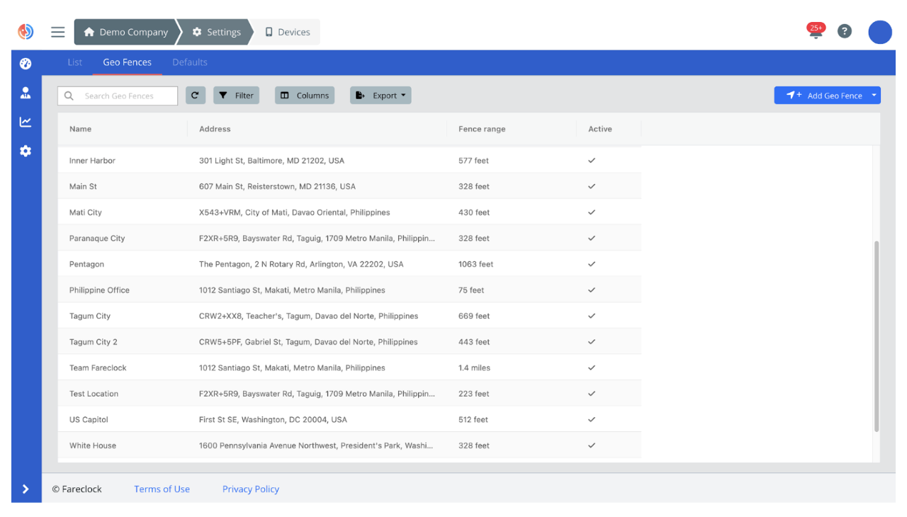
Task: Expand the Add Geo Fence dropdown arrow
Action: tap(874, 95)
